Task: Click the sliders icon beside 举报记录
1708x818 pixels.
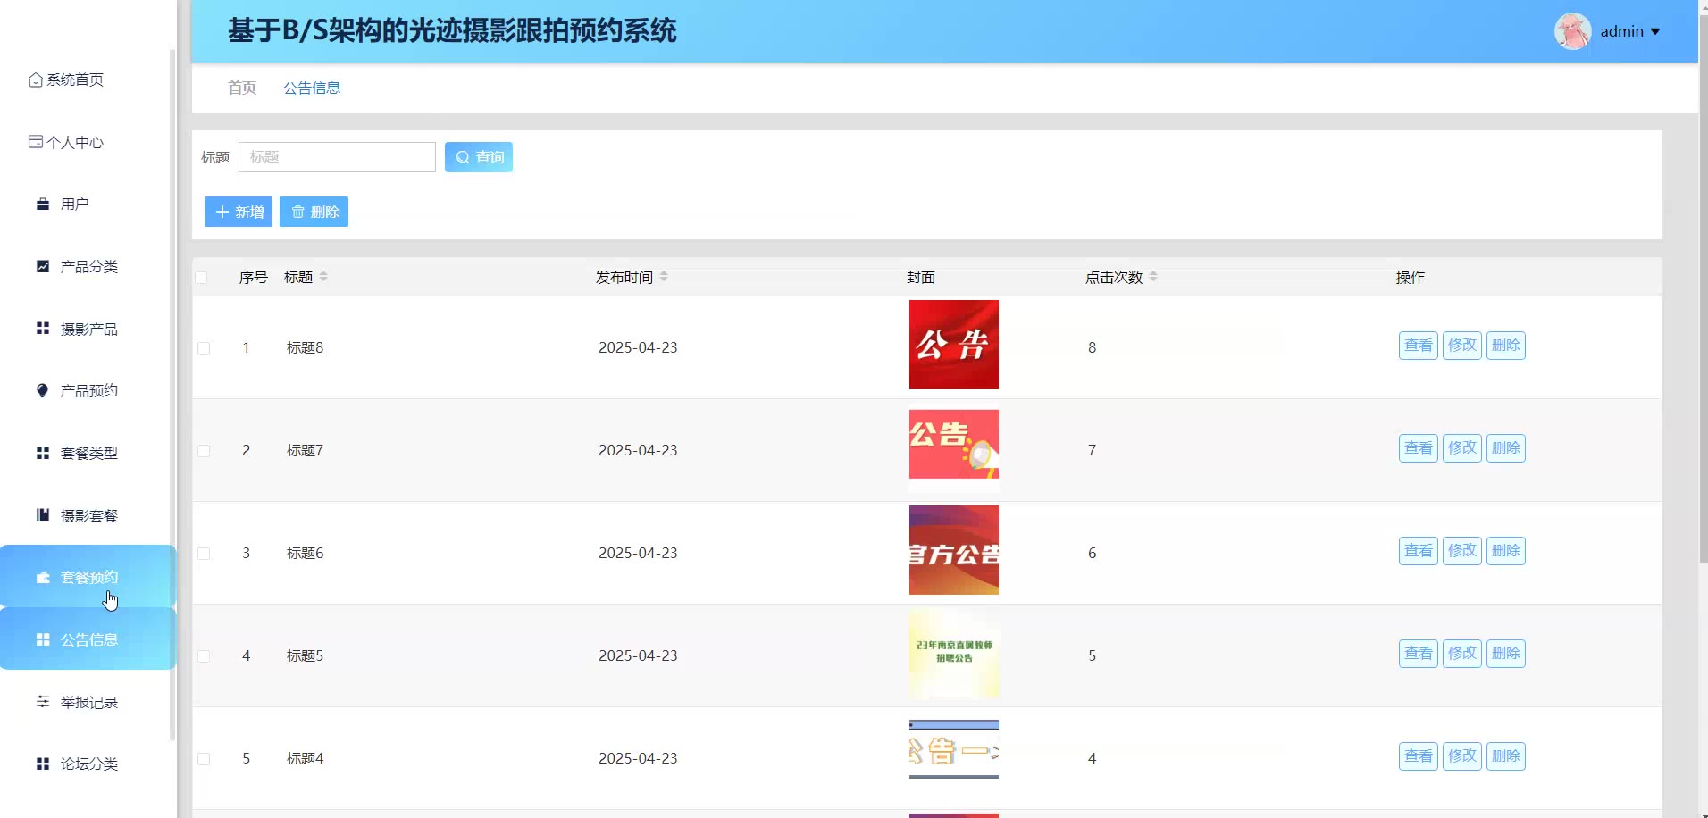Action: pyautogui.click(x=43, y=702)
